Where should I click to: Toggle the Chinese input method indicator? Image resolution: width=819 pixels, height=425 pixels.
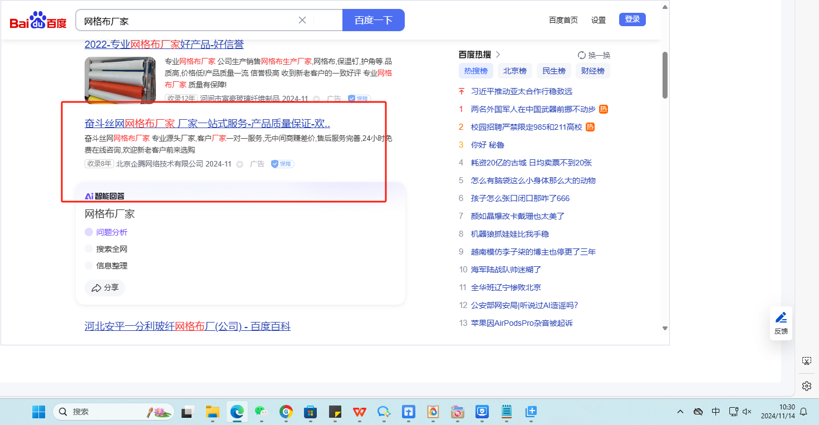click(x=715, y=412)
